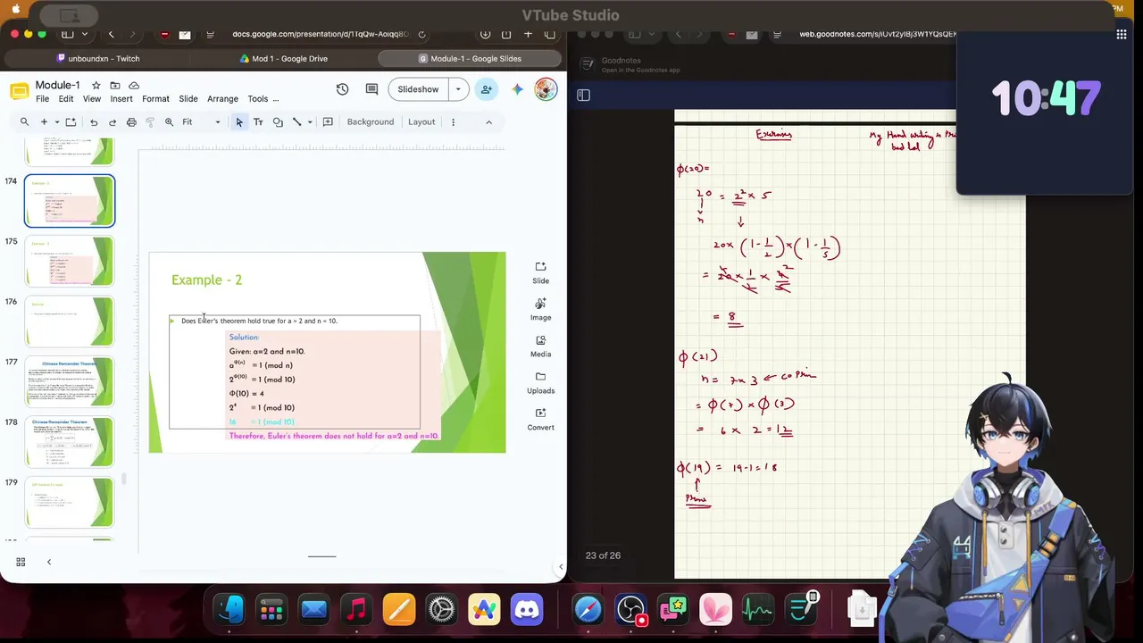Select slide 177 Chinese Remainder thumbnail
Image resolution: width=1143 pixels, height=643 pixels.
click(x=70, y=381)
